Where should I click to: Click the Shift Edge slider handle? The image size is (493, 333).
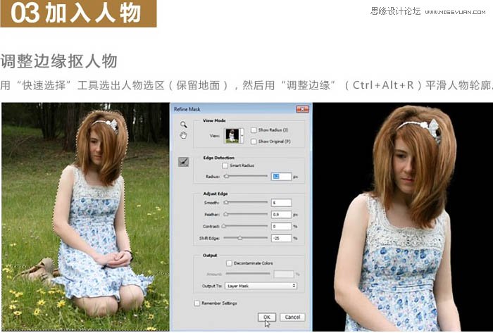(239, 238)
